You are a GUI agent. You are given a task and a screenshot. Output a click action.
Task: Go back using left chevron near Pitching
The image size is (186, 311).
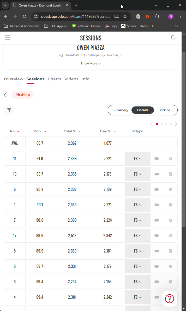[x=5, y=95]
